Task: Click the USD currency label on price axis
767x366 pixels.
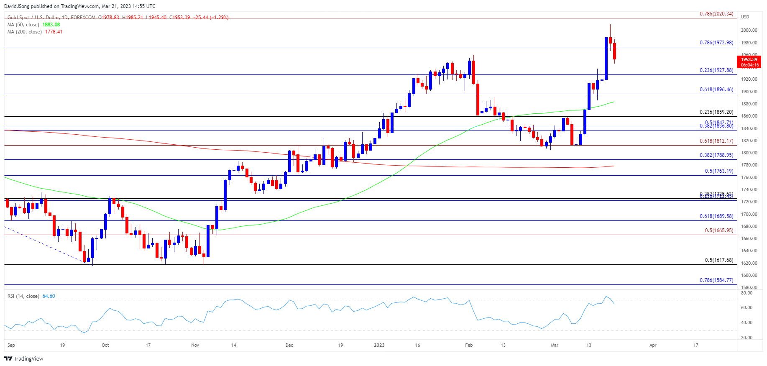Action: [745, 17]
